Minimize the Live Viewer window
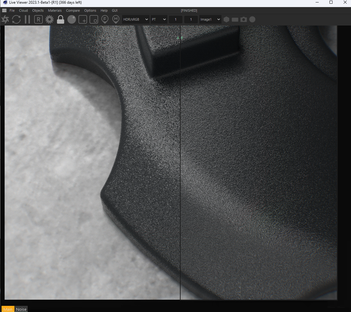 tap(317, 2)
